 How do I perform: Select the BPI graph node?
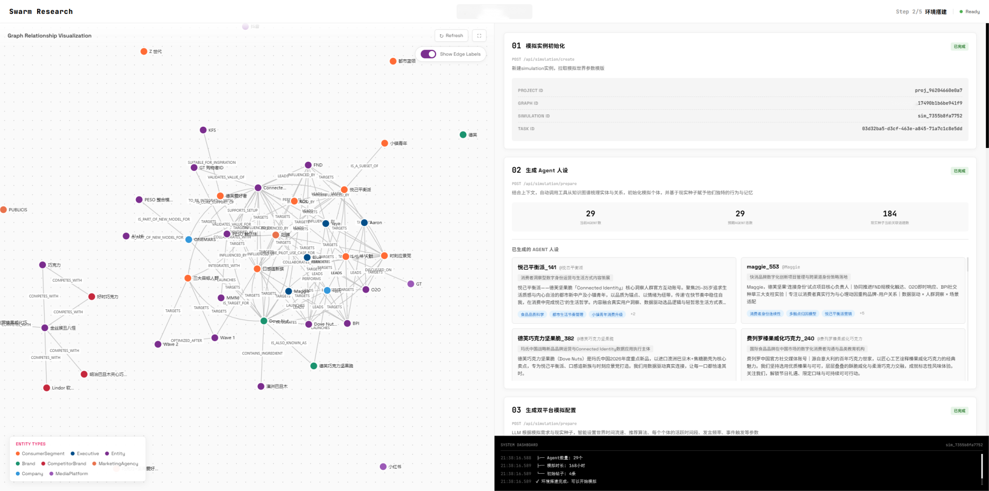pos(347,323)
